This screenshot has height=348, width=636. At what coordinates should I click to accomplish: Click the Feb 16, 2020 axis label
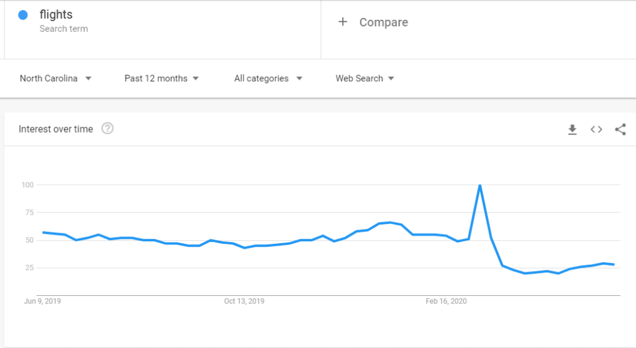[446, 301]
